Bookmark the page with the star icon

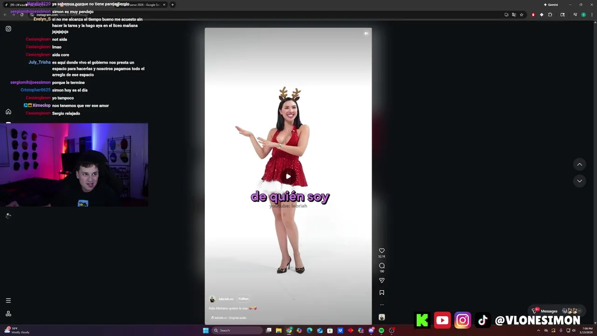click(521, 15)
